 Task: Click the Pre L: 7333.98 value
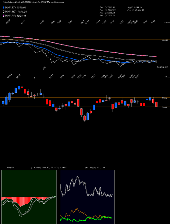pos(107,13)
